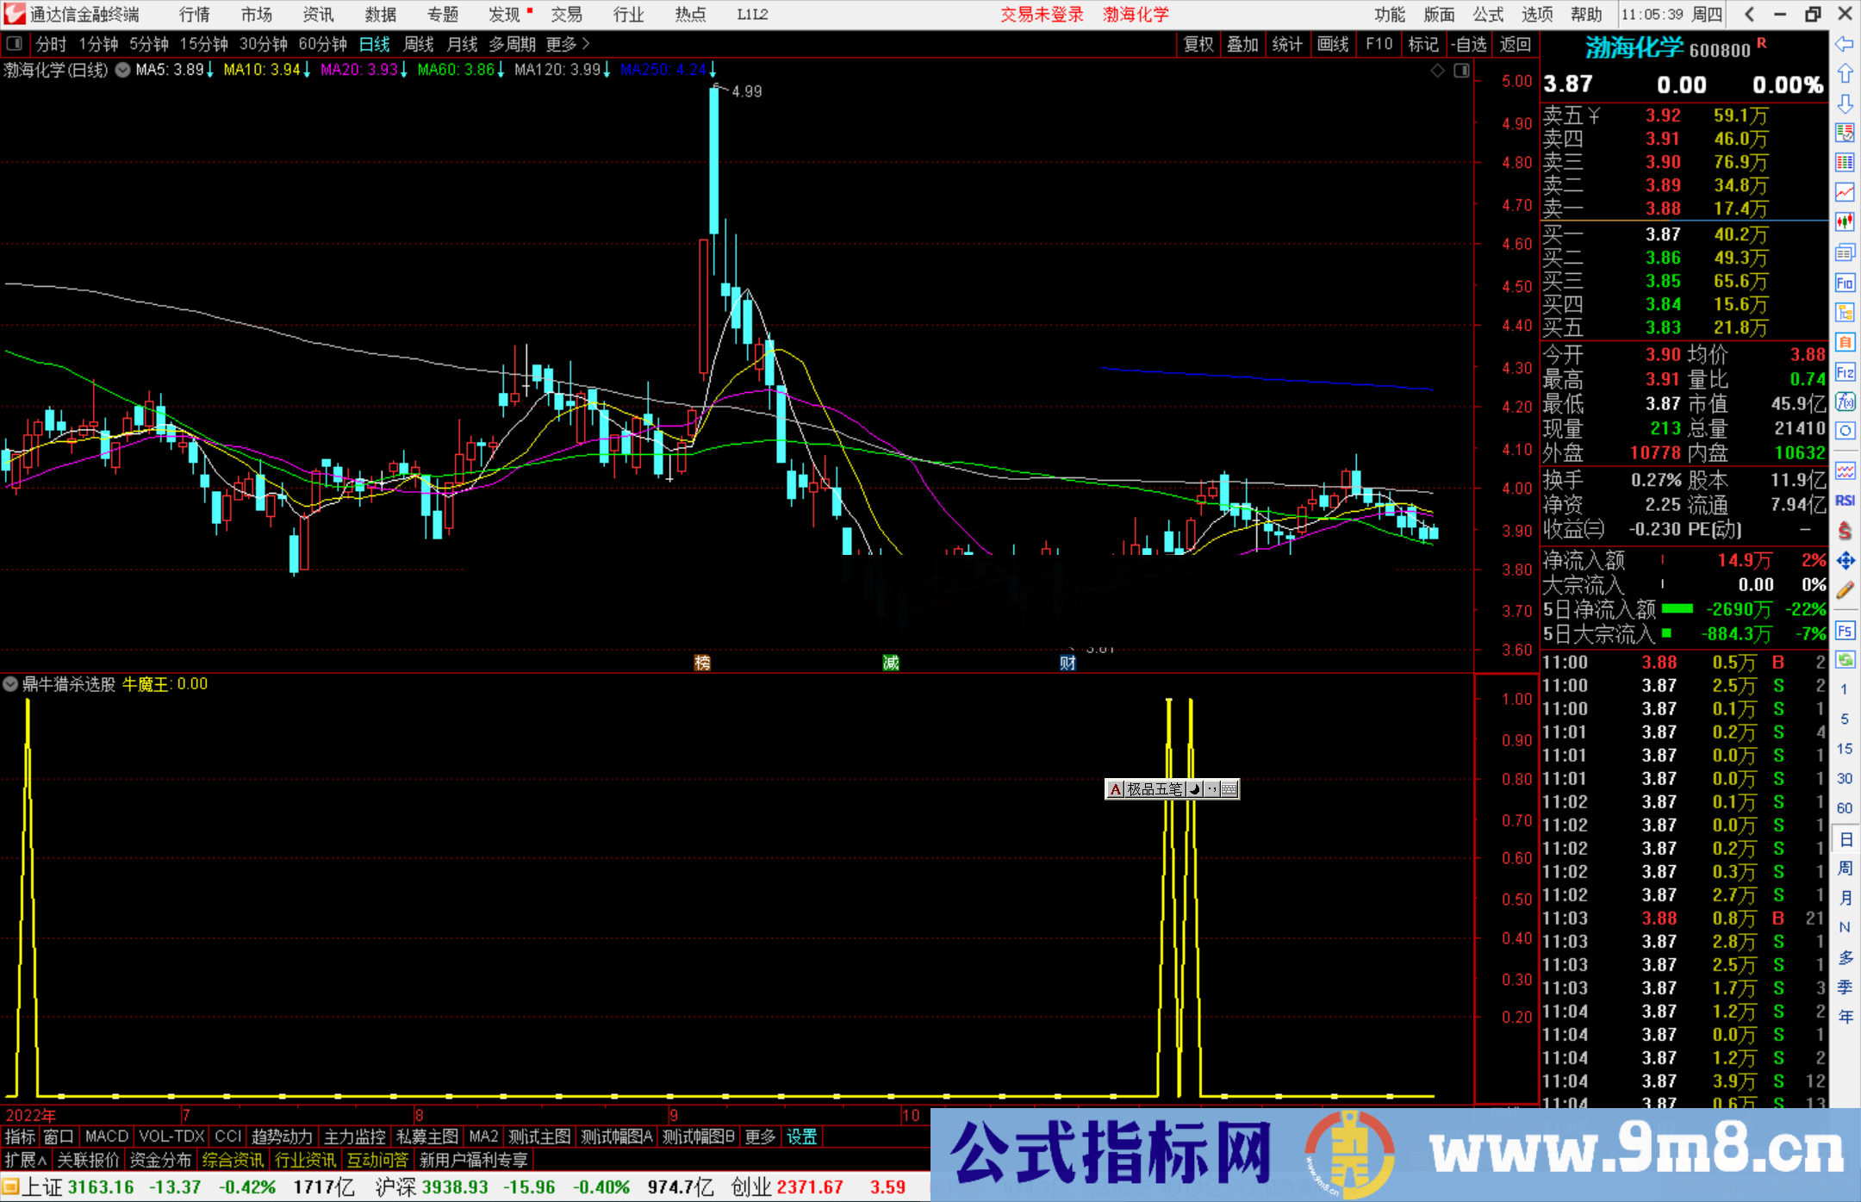Expand the 更多 periods dropdown in toolbar

[x=568, y=44]
